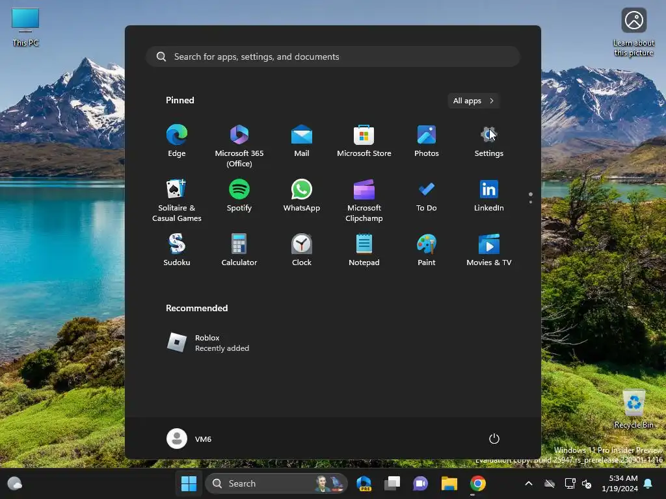This screenshot has height=499, width=666.
Task: Go to next pinned apps page dots
Action: coord(531,198)
